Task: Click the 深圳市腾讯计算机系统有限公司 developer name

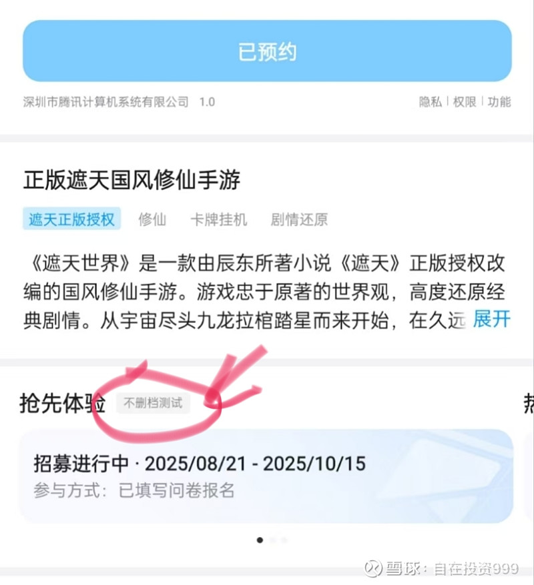Action: (x=106, y=102)
